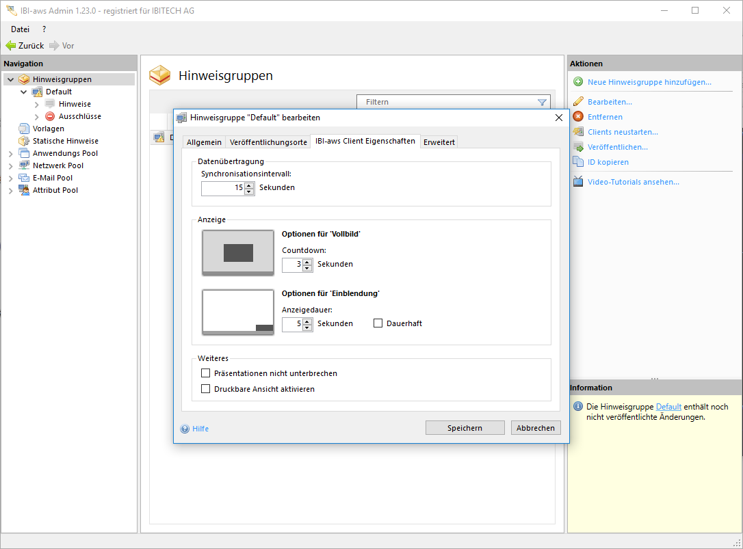Click the filter funnel icon
Image resolution: width=743 pixels, height=549 pixels.
(542, 103)
